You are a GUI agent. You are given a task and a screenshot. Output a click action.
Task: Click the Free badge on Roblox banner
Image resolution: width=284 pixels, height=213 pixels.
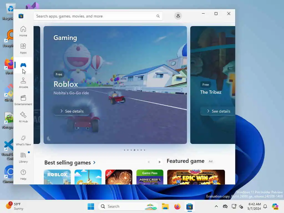point(59,74)
